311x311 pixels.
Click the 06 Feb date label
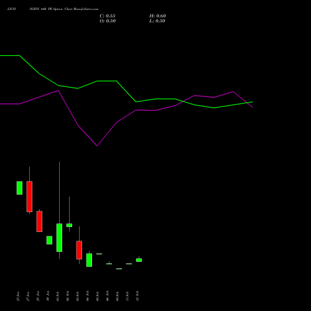[108, 296]
